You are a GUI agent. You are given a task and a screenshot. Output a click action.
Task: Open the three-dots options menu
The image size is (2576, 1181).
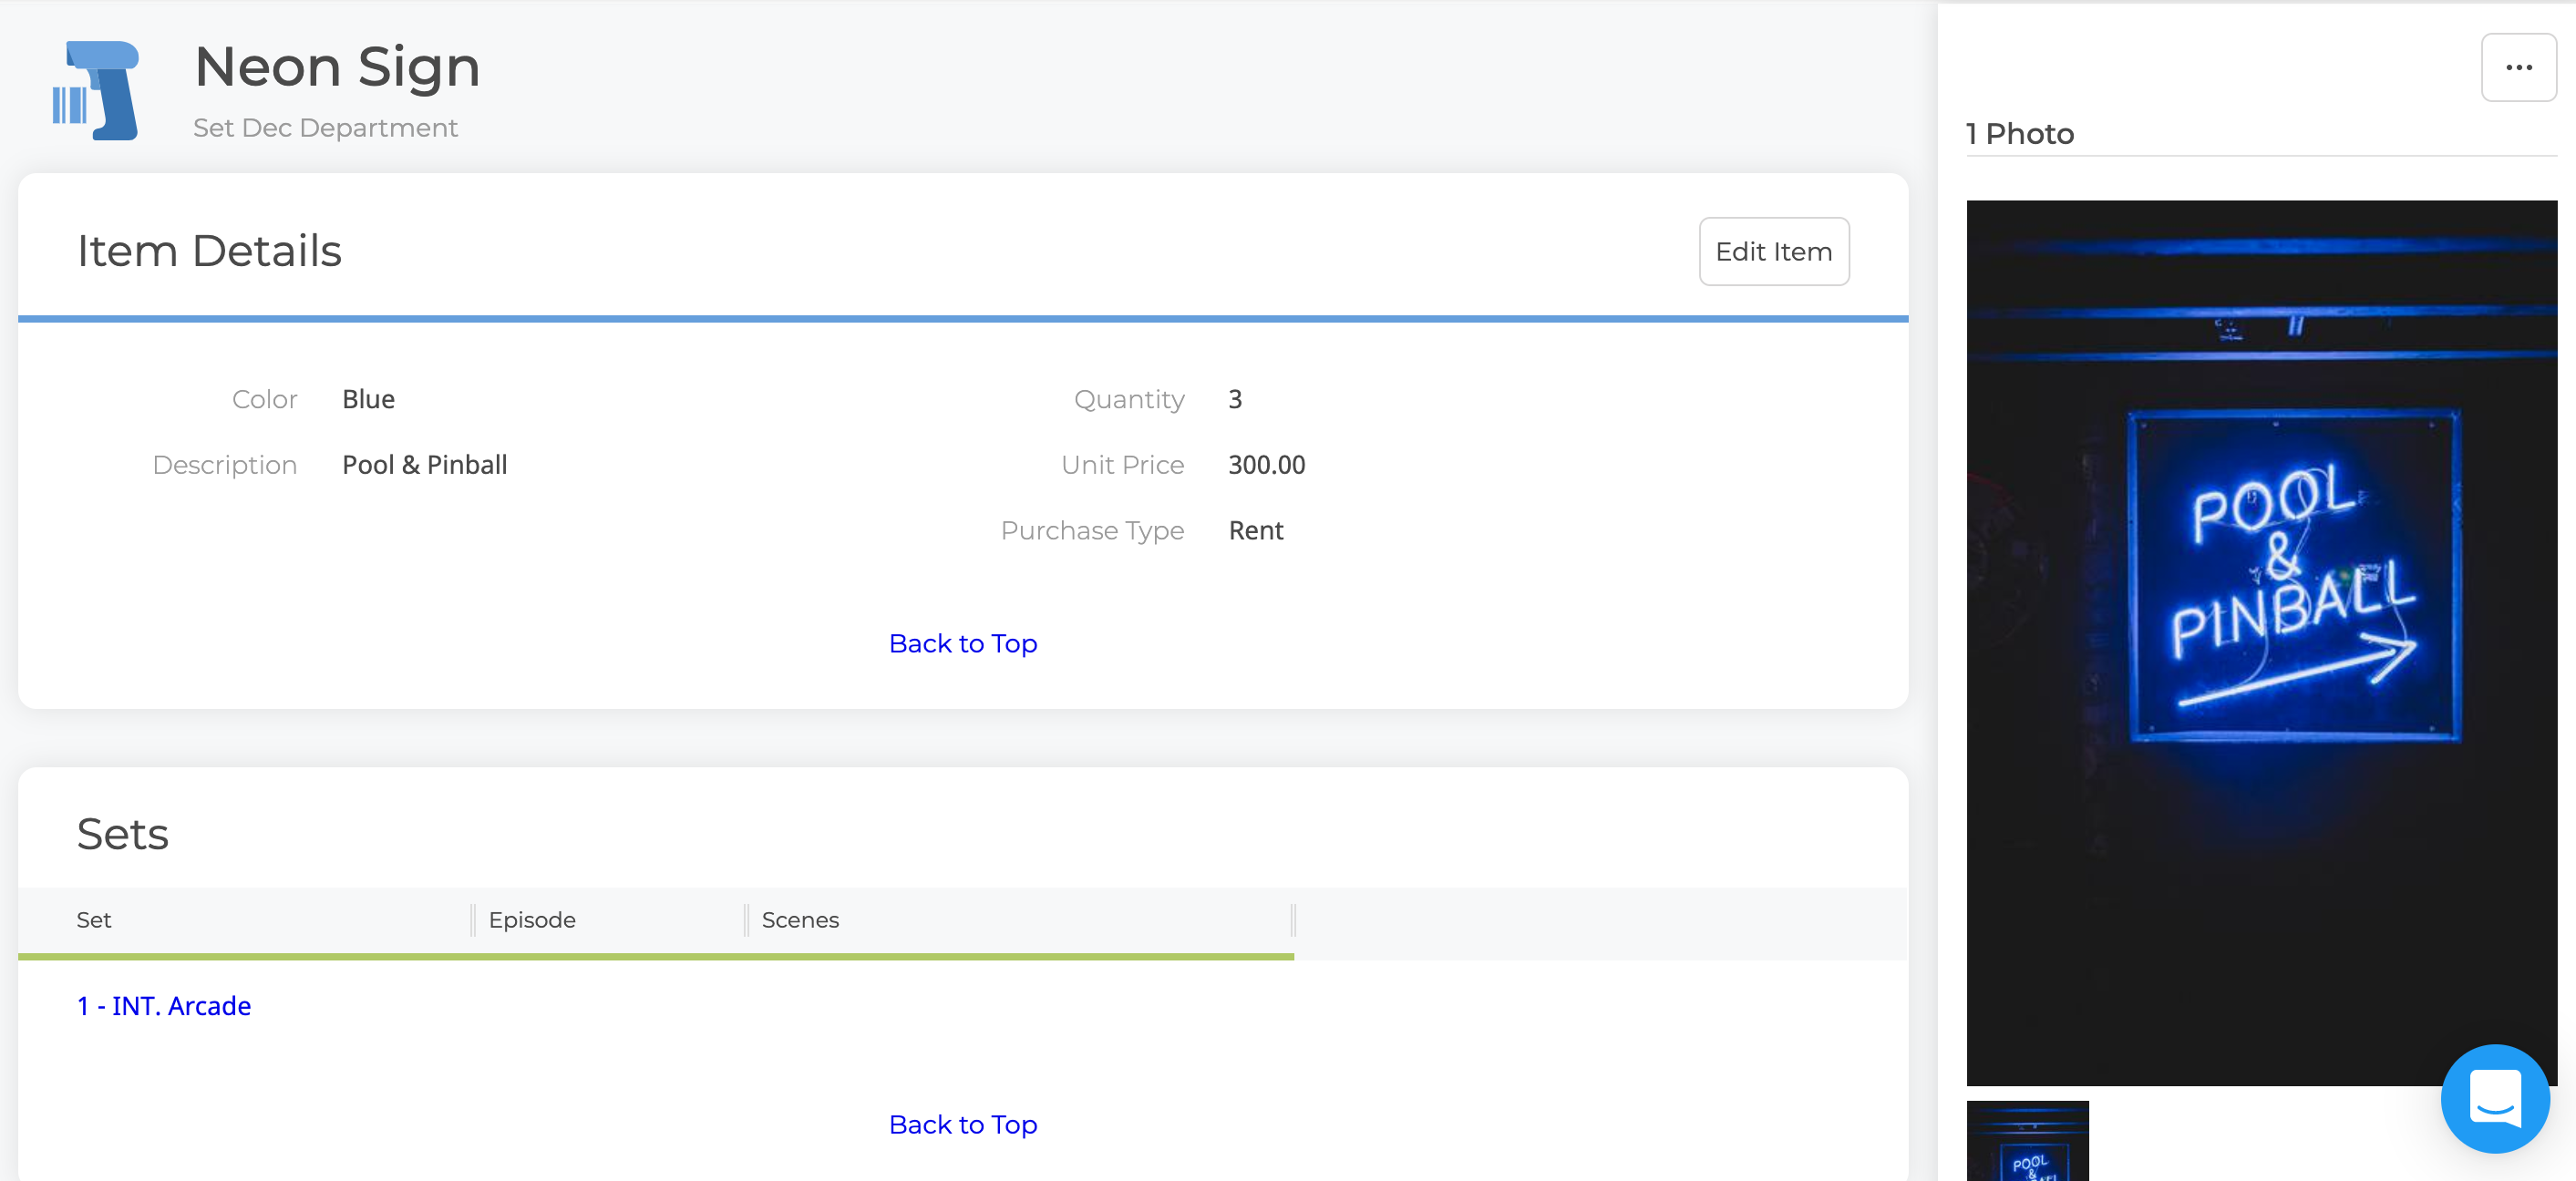click(x=2518, y=67)
